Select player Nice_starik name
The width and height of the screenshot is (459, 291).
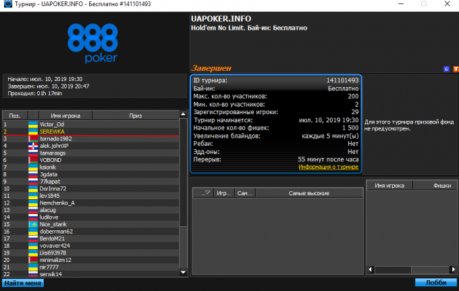pyautogui.click(x=53, y=224)
